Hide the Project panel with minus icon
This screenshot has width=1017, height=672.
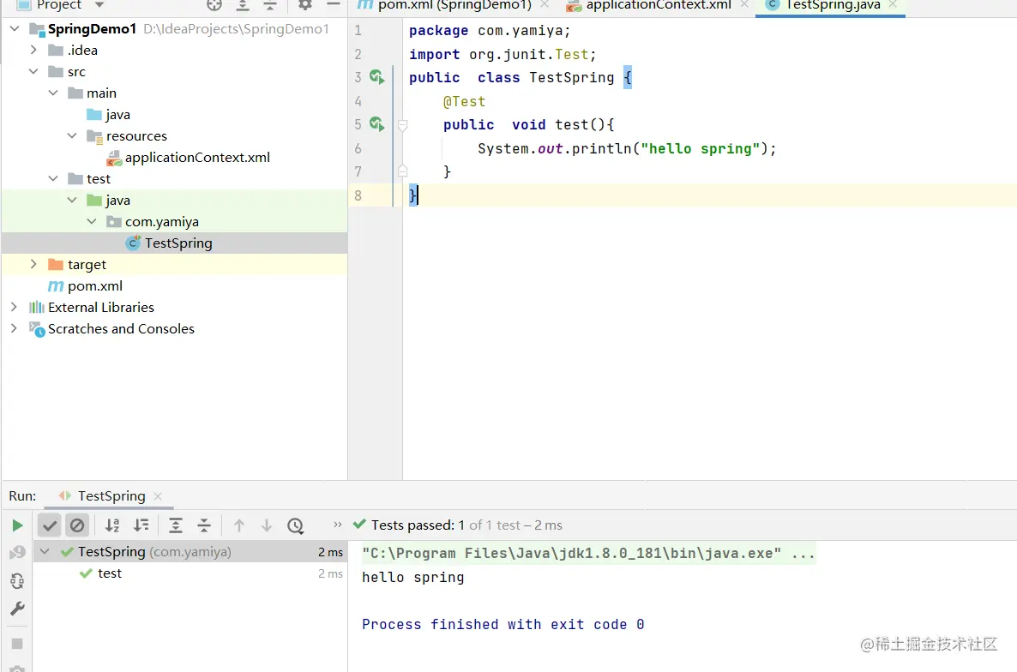coord(334,4)
